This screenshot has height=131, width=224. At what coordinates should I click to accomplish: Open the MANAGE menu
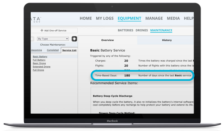click(x=154, y=18)
